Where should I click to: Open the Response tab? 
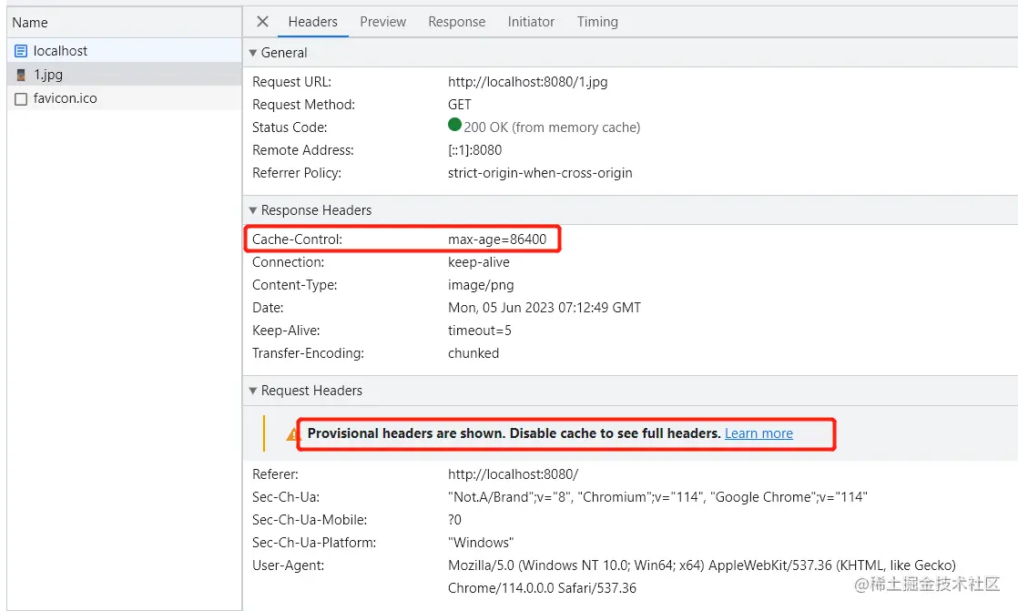456,22
